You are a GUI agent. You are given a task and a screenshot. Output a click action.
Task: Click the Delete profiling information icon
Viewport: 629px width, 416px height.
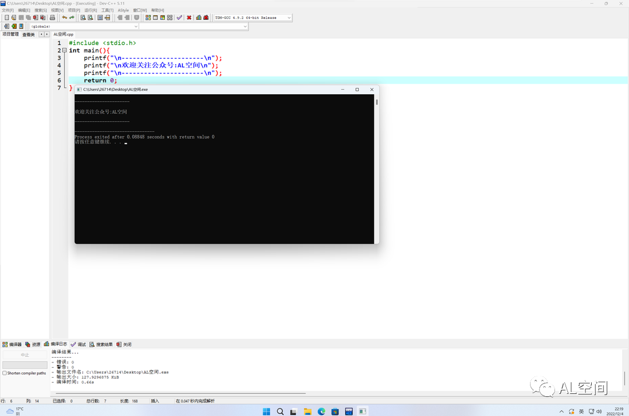tap(206, 17)
